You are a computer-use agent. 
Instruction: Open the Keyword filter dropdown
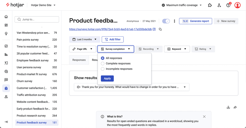[x=177, y=49]
